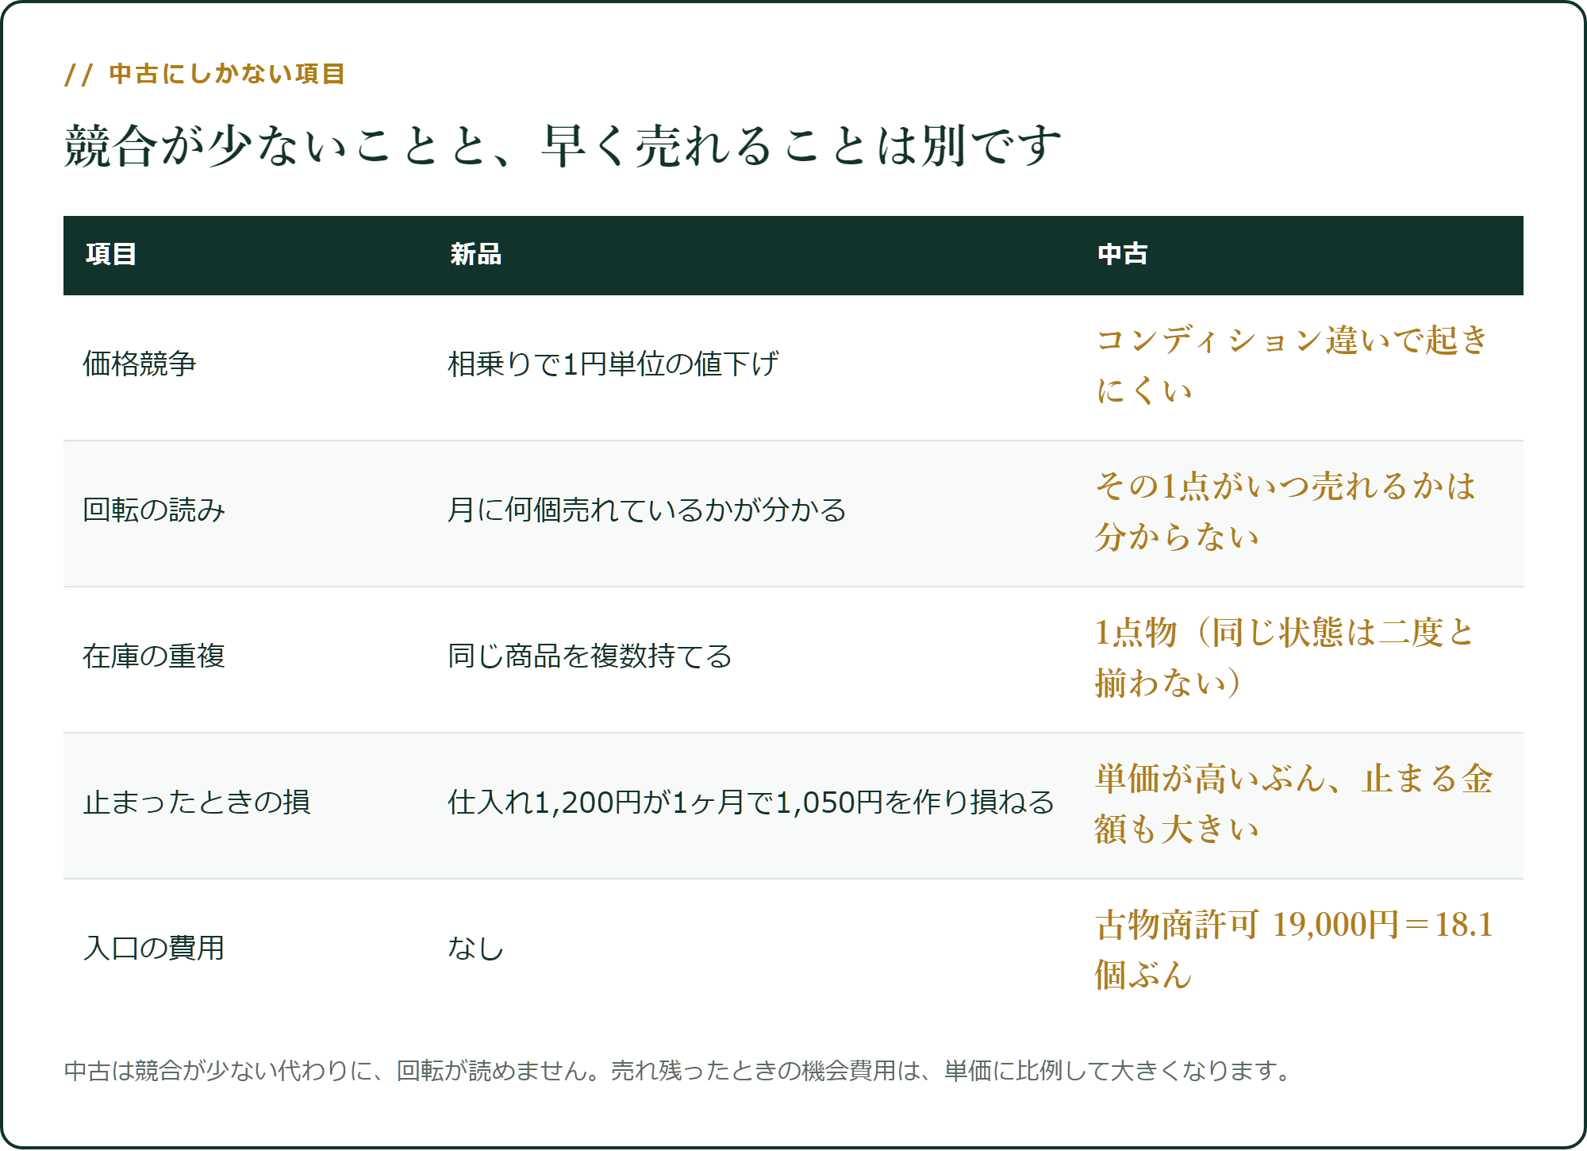Select the 止まったときの損 row label
This screenshot has height=1151, width=1587.
point(197,803)
